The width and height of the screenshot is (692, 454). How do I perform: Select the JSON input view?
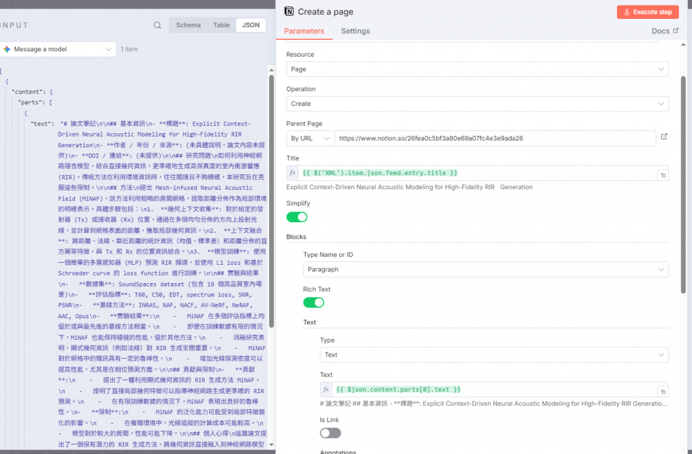251,25
